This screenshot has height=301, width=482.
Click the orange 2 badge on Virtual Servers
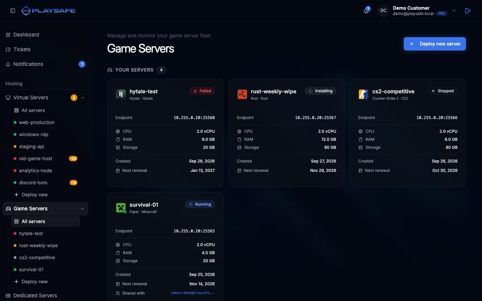point(74,98)
